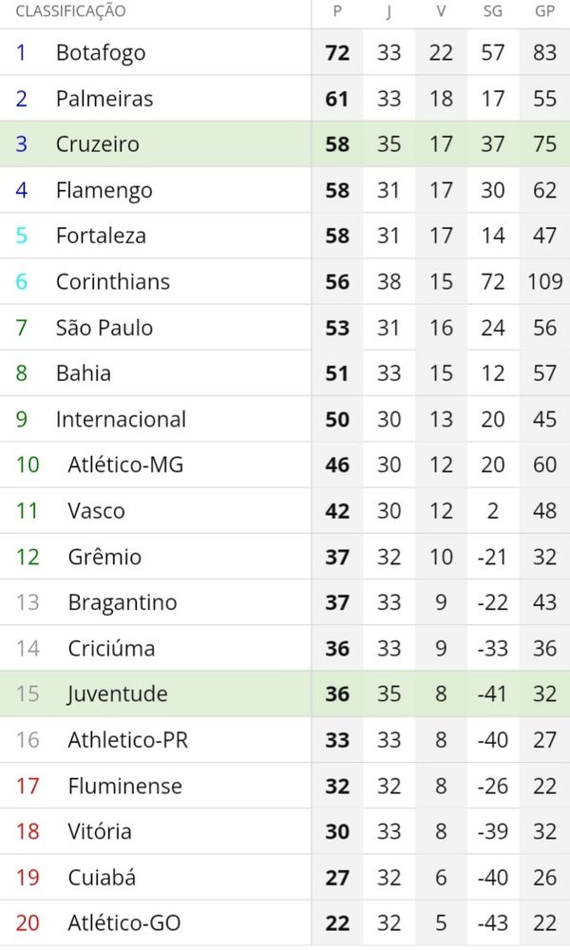Click the Flamengo team name
This screenshot has width=570, height=950.
point(104,191)
